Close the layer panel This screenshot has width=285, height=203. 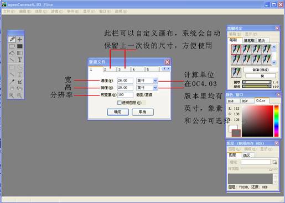pyautogui.click(x=277, y=143)
